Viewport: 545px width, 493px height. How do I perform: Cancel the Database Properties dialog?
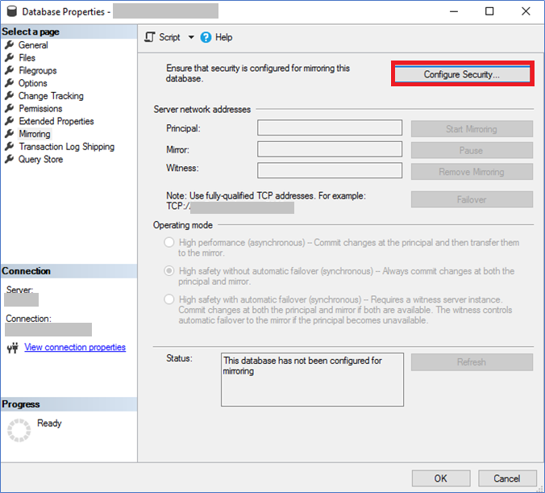[x=507, y=478]
